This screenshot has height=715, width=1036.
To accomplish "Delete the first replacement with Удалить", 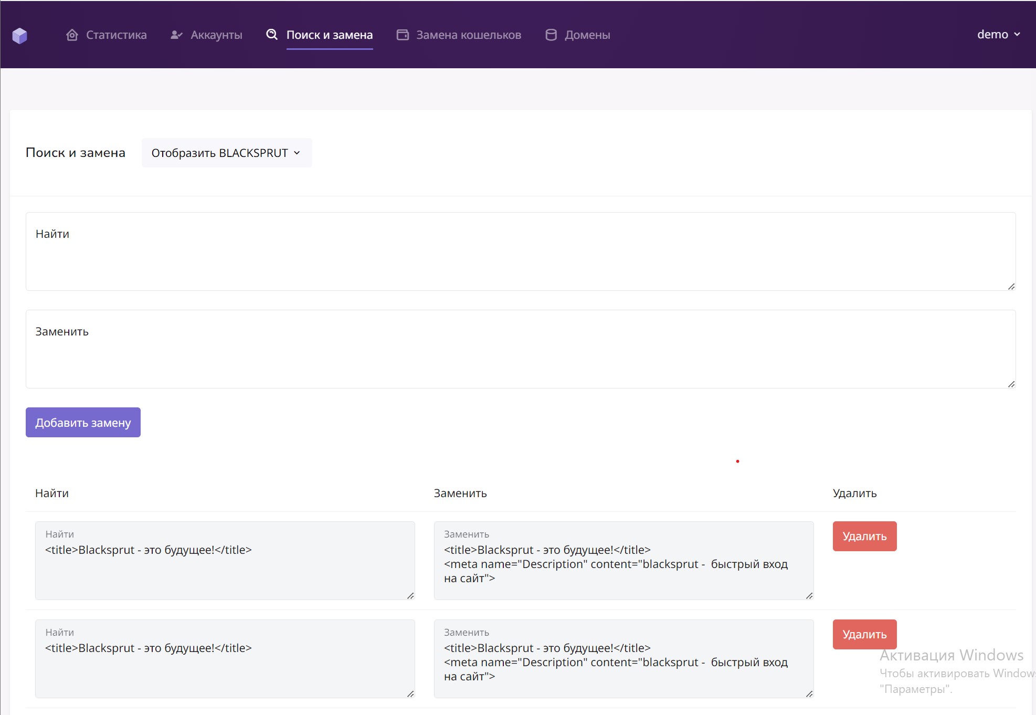I will click(864, 536).
